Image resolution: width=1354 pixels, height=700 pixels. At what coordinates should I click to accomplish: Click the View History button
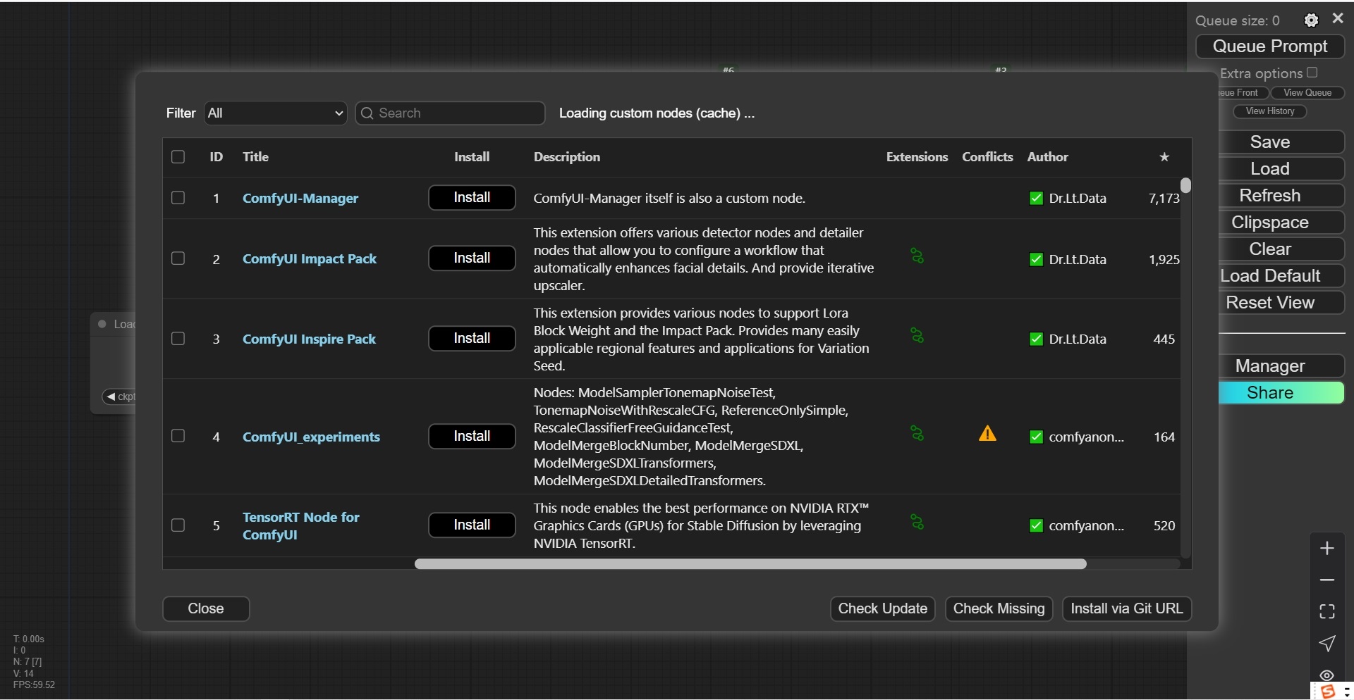[x=1270, y=111]
